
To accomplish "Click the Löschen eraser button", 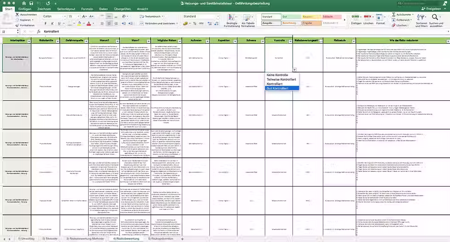I will [400, 25].
